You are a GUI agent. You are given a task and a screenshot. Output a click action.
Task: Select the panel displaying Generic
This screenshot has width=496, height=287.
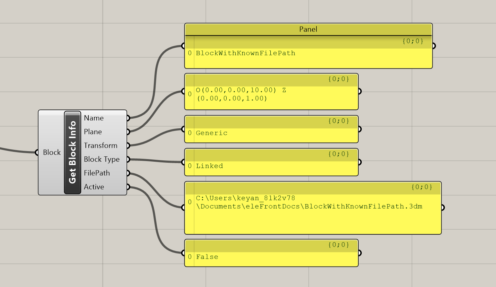(271, 129)
